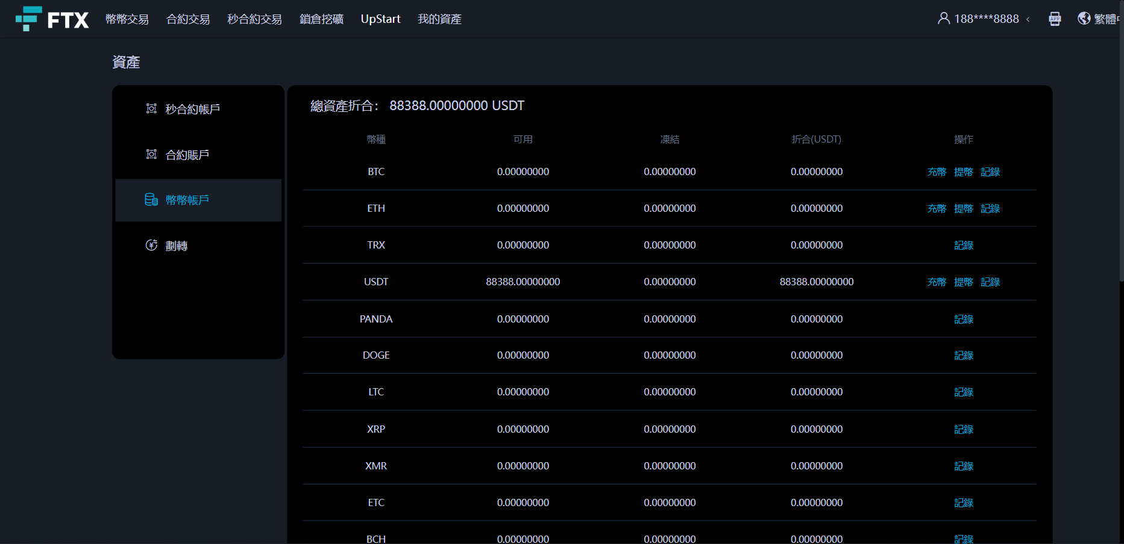The image size is (1124, 544).
Task: Click 充幣 for USDT
Action: pos(937,282)
